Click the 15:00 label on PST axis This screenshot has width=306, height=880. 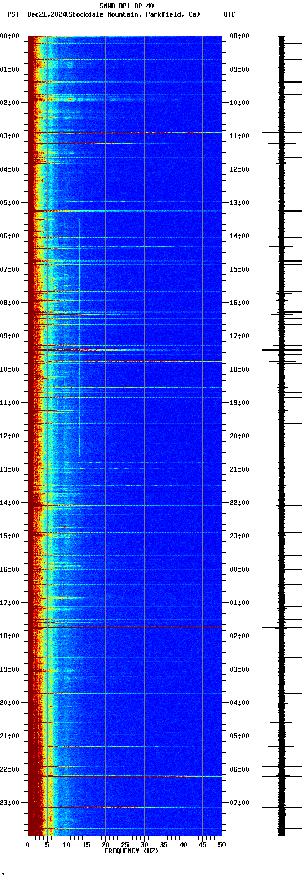pos(9,536)
